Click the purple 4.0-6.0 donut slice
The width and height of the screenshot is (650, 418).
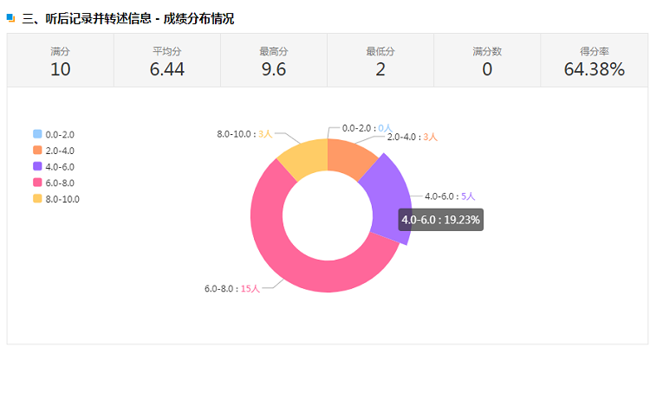pos(392,199)
